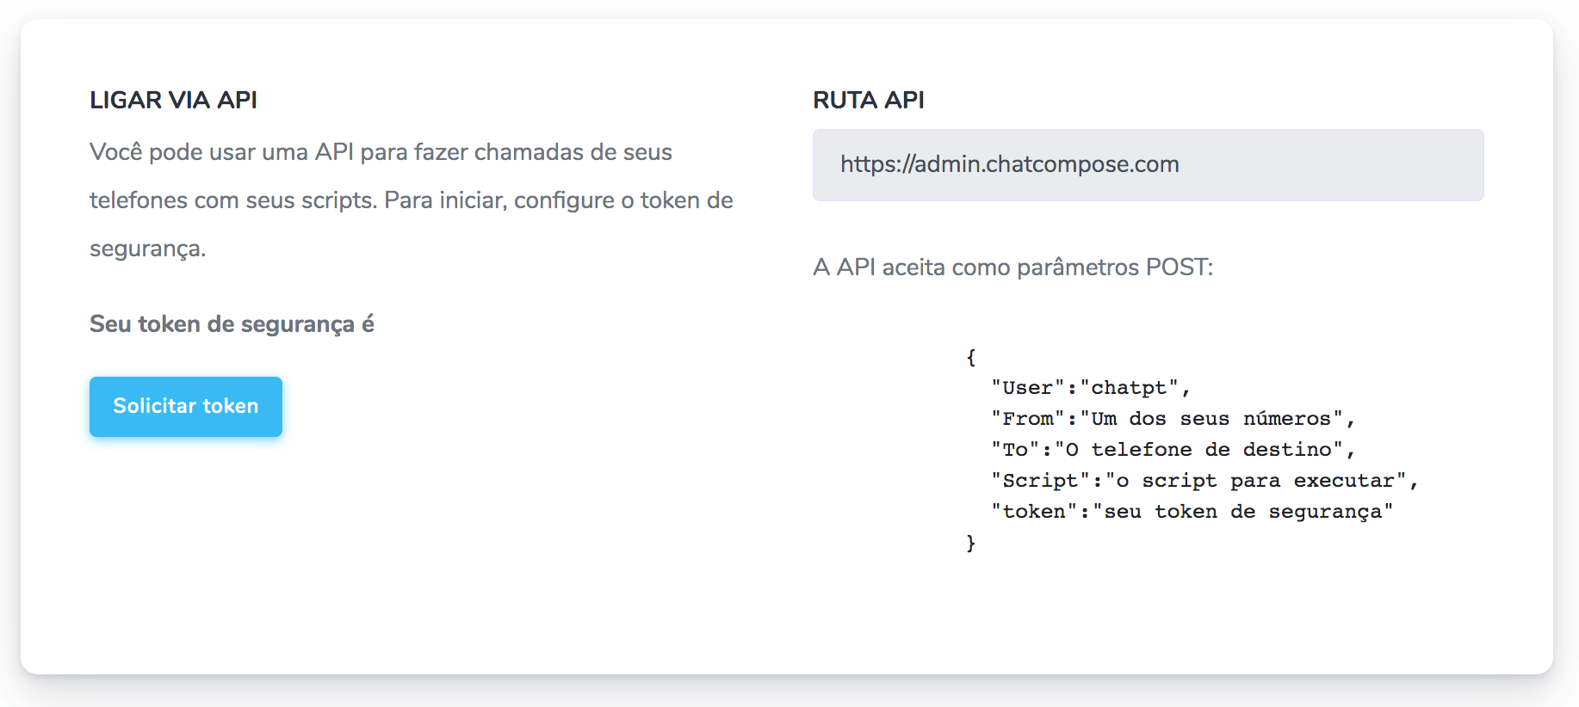The height and width of the screenshot is (707, 1579).
Task: Click the "token" parameter code line
Action: point(1192,512)
